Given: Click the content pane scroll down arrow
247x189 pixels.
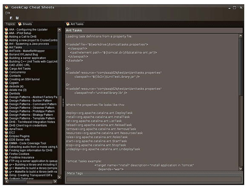Looking at the screenshot, I should pyautogui.click(x=241, y=169).
